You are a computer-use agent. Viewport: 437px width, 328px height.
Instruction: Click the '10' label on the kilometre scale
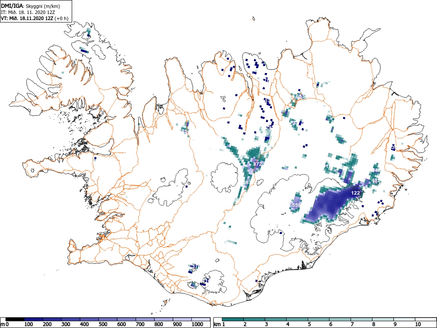point(417,325)
